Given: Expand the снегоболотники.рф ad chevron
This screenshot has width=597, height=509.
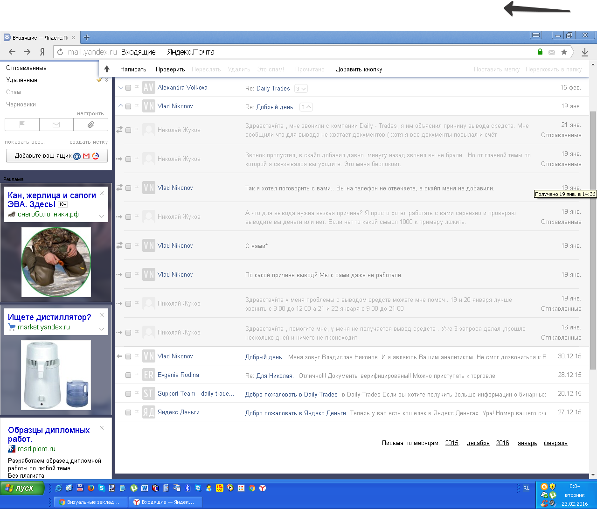Looking at the screenshot, I should tap(102, 216).
